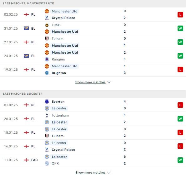Screen dimensions: 186x177
Task: Click the green W badge for the FCSB match
Action: pyautogui.click(x=180, y=28)
